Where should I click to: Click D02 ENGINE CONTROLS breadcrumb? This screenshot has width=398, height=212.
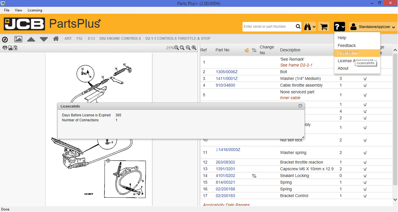point(120,39)
